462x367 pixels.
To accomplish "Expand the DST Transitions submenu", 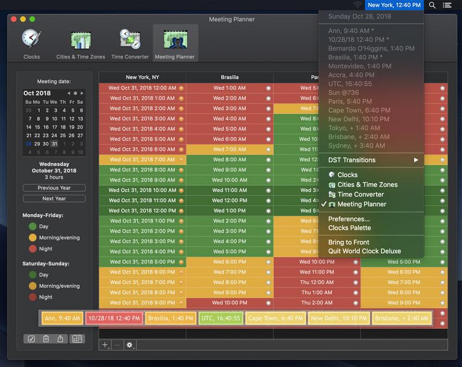I will (x=371, y=160).
